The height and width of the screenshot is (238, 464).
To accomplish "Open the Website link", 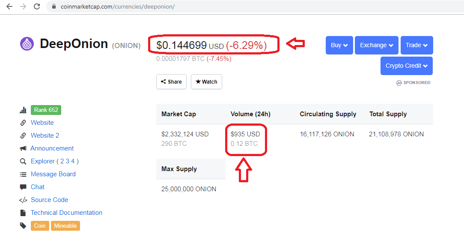I will (42, 123).
